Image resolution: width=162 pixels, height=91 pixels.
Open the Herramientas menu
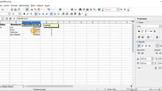24,6
